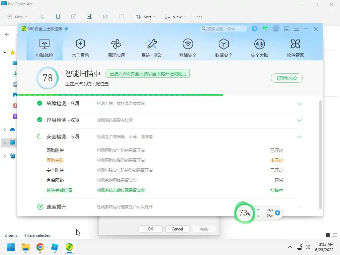This screenshot has width=340, height=255.
Task: Open Sort dropdown in Explorer toolbar
Action: 145,17
